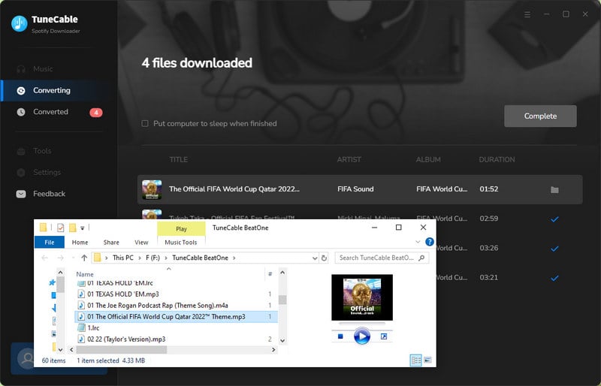Click checkmark on 03:21 track row
601x386 pixels.
(x=554, y=279)
